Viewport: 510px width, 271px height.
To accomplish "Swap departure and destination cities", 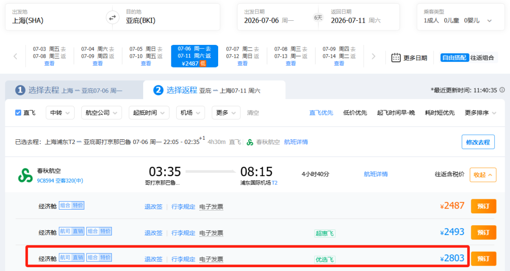I will tap(112, 17).
